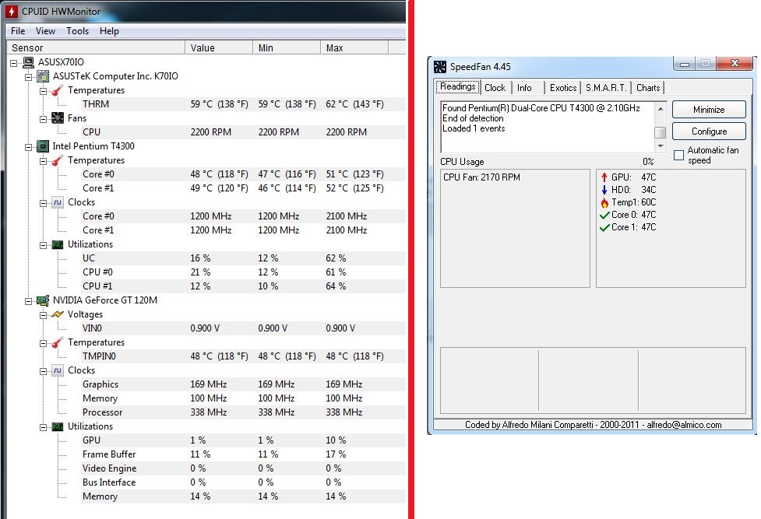Select the Processor clock row
Screen dimensions: 761x519
tap(244, 412)
